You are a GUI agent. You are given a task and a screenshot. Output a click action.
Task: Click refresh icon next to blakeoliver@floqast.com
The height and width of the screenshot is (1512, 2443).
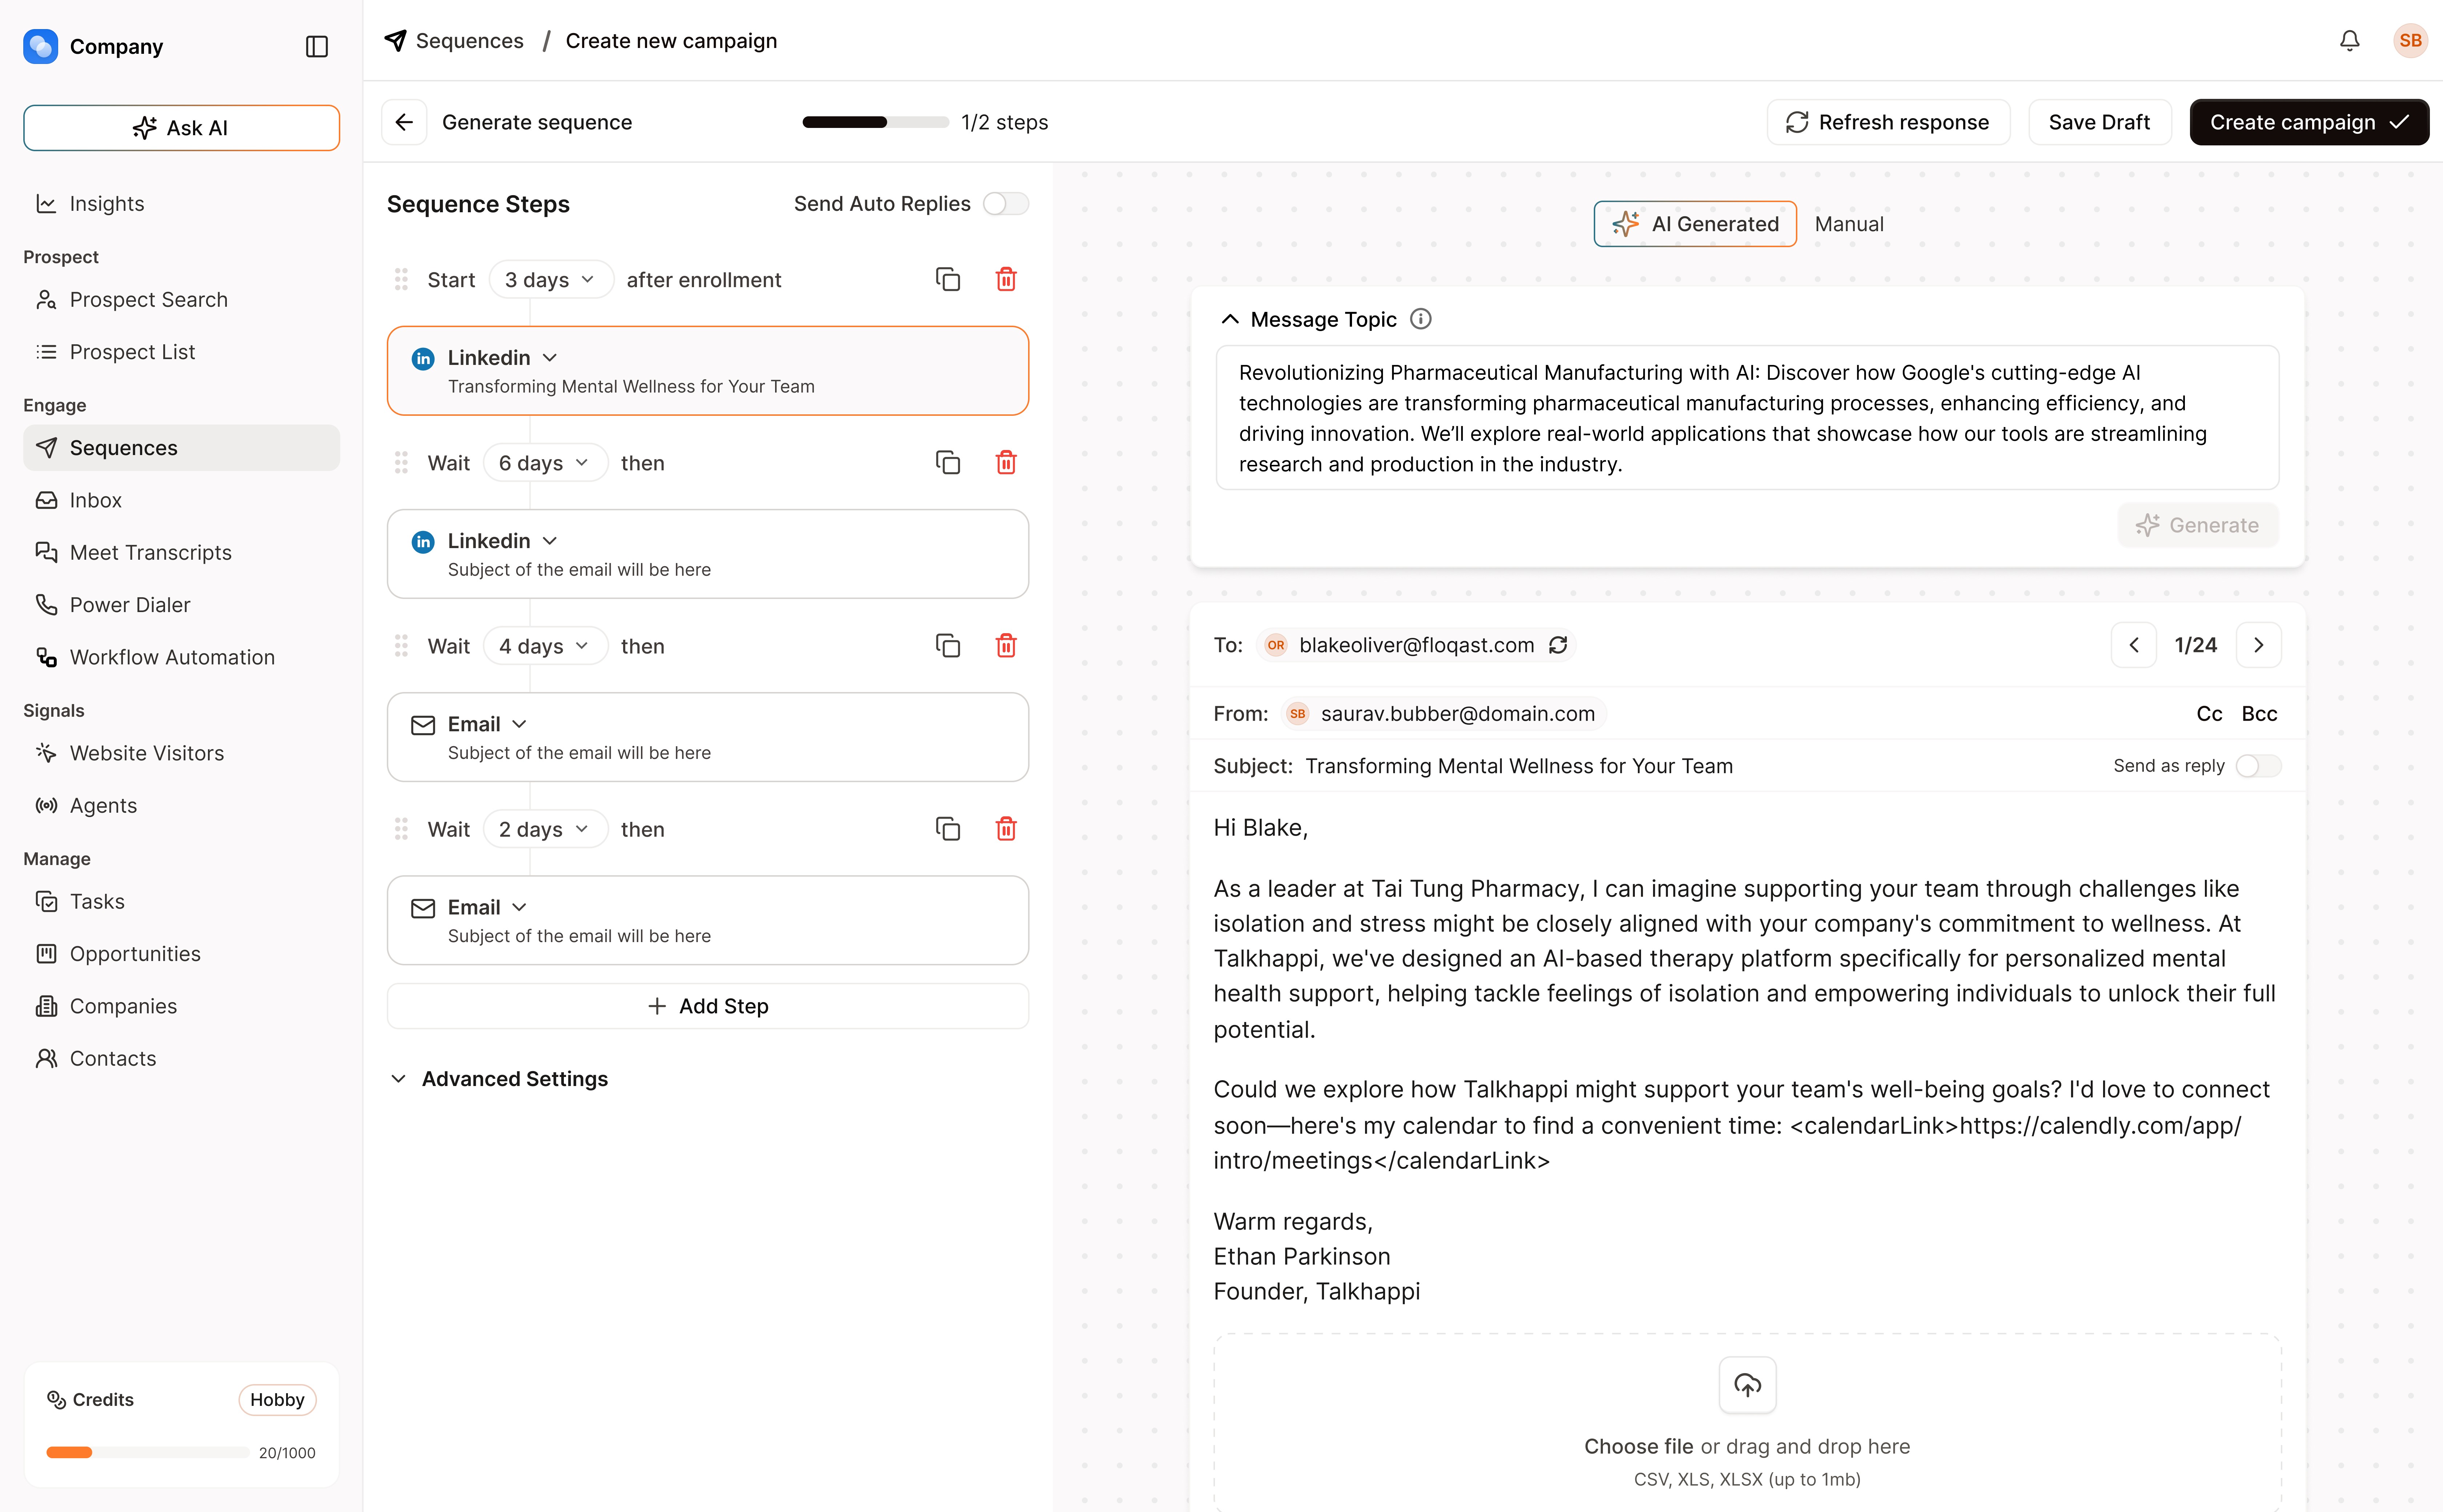click(x=1558, y=645)
